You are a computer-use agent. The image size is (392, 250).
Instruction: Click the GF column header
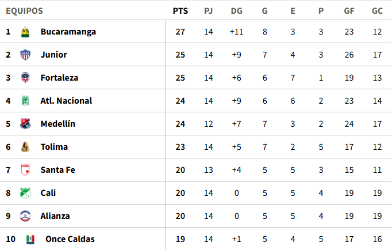349,11
